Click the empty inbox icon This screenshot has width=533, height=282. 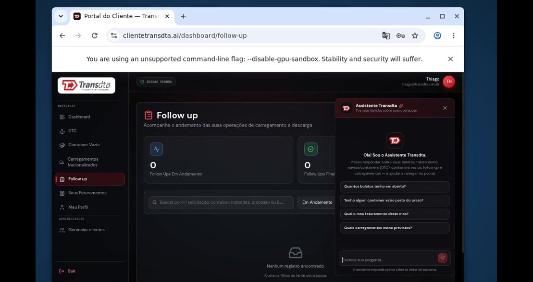(x=296, y=253)
